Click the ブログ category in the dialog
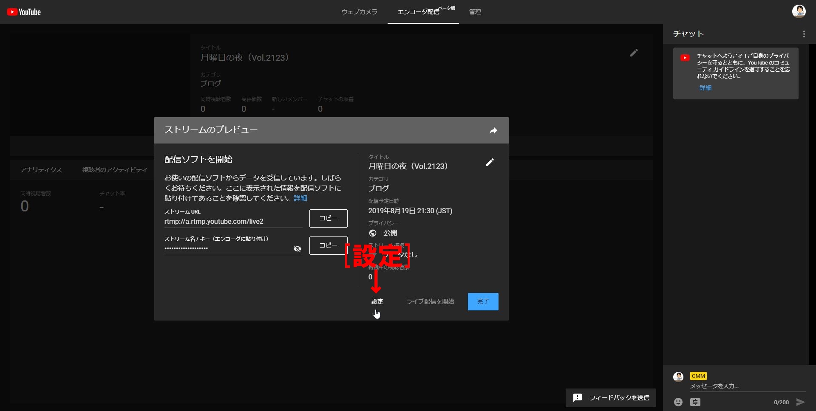Viewport: 816px width, 411px height. coord(379,189)
